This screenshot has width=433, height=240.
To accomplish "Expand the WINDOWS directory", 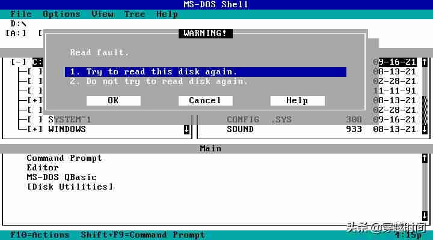I will click(x=35, y=129).
